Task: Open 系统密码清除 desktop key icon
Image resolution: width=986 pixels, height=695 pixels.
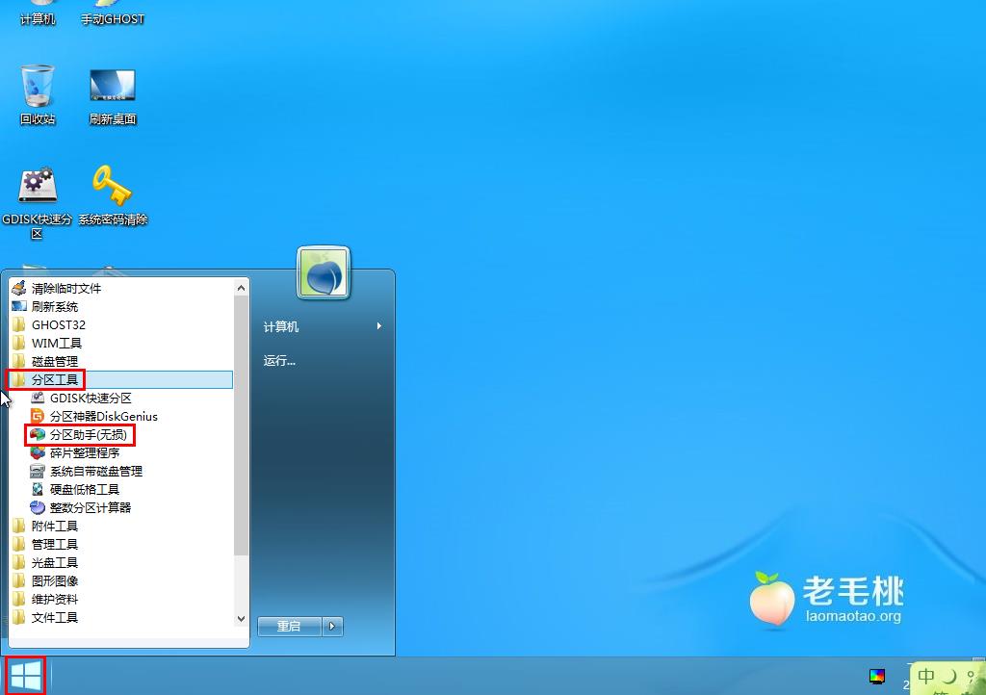Action: [113, 189]
